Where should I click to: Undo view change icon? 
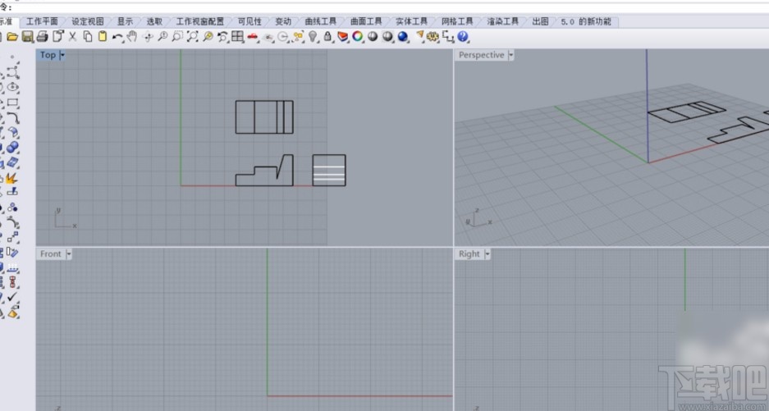click(x=222, y=37)
